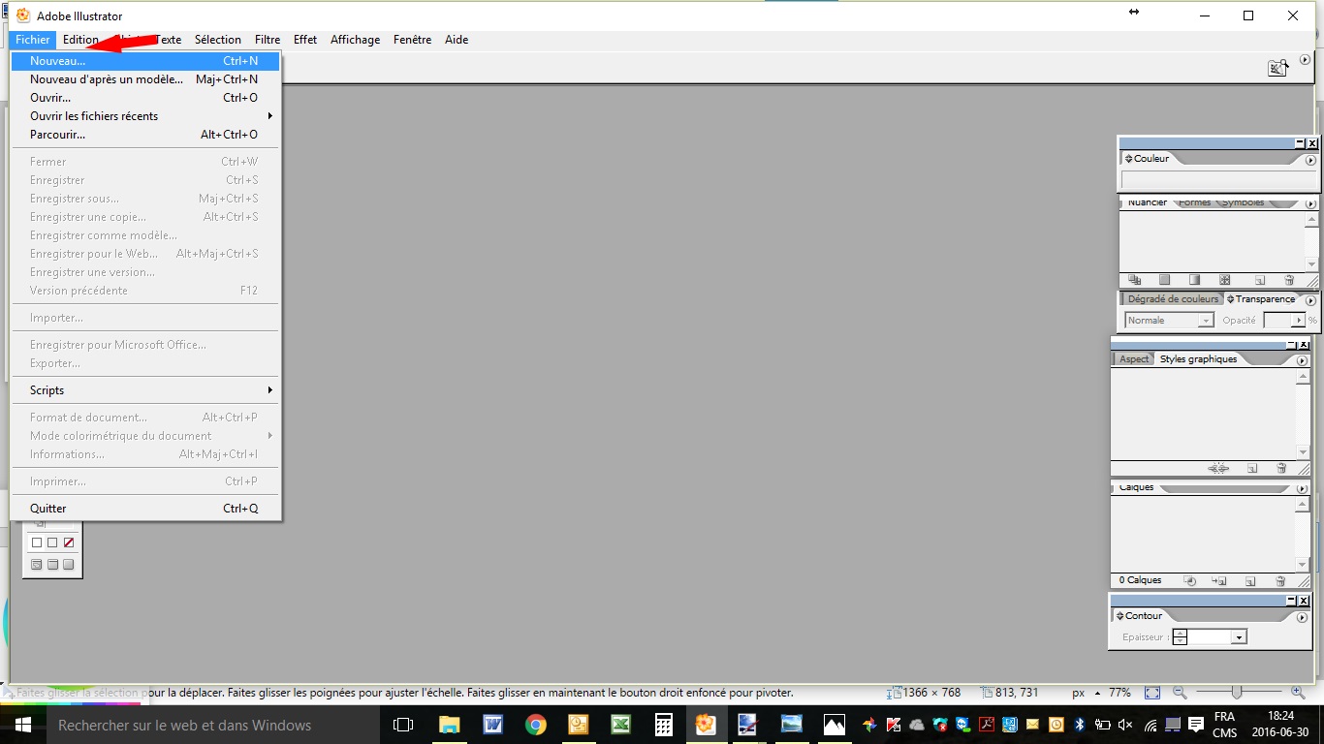Open the Filtre menu
The width and height of the screenshot is (1324, 744).
click(268, 40)
